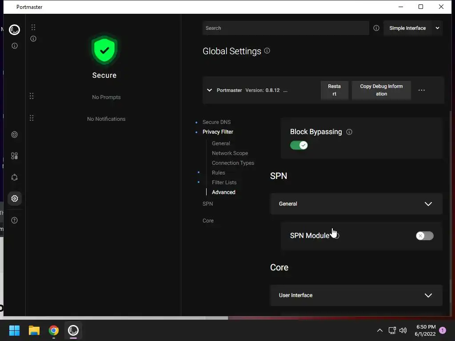This screenshot has width=455, height=341.
Task: Click the drag handle above the shield
Action: pyautogui.click(x=33, y=27)
